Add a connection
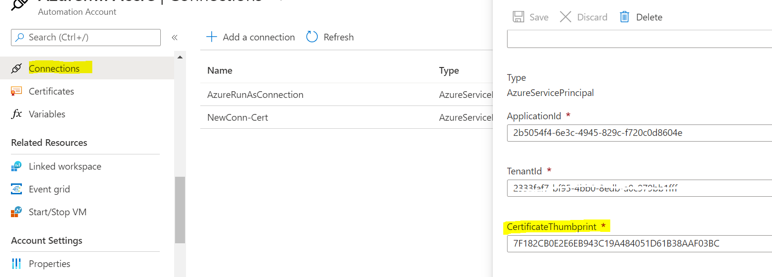The width and height of the screenshot is (772, 277). click(x=250, y=37)
